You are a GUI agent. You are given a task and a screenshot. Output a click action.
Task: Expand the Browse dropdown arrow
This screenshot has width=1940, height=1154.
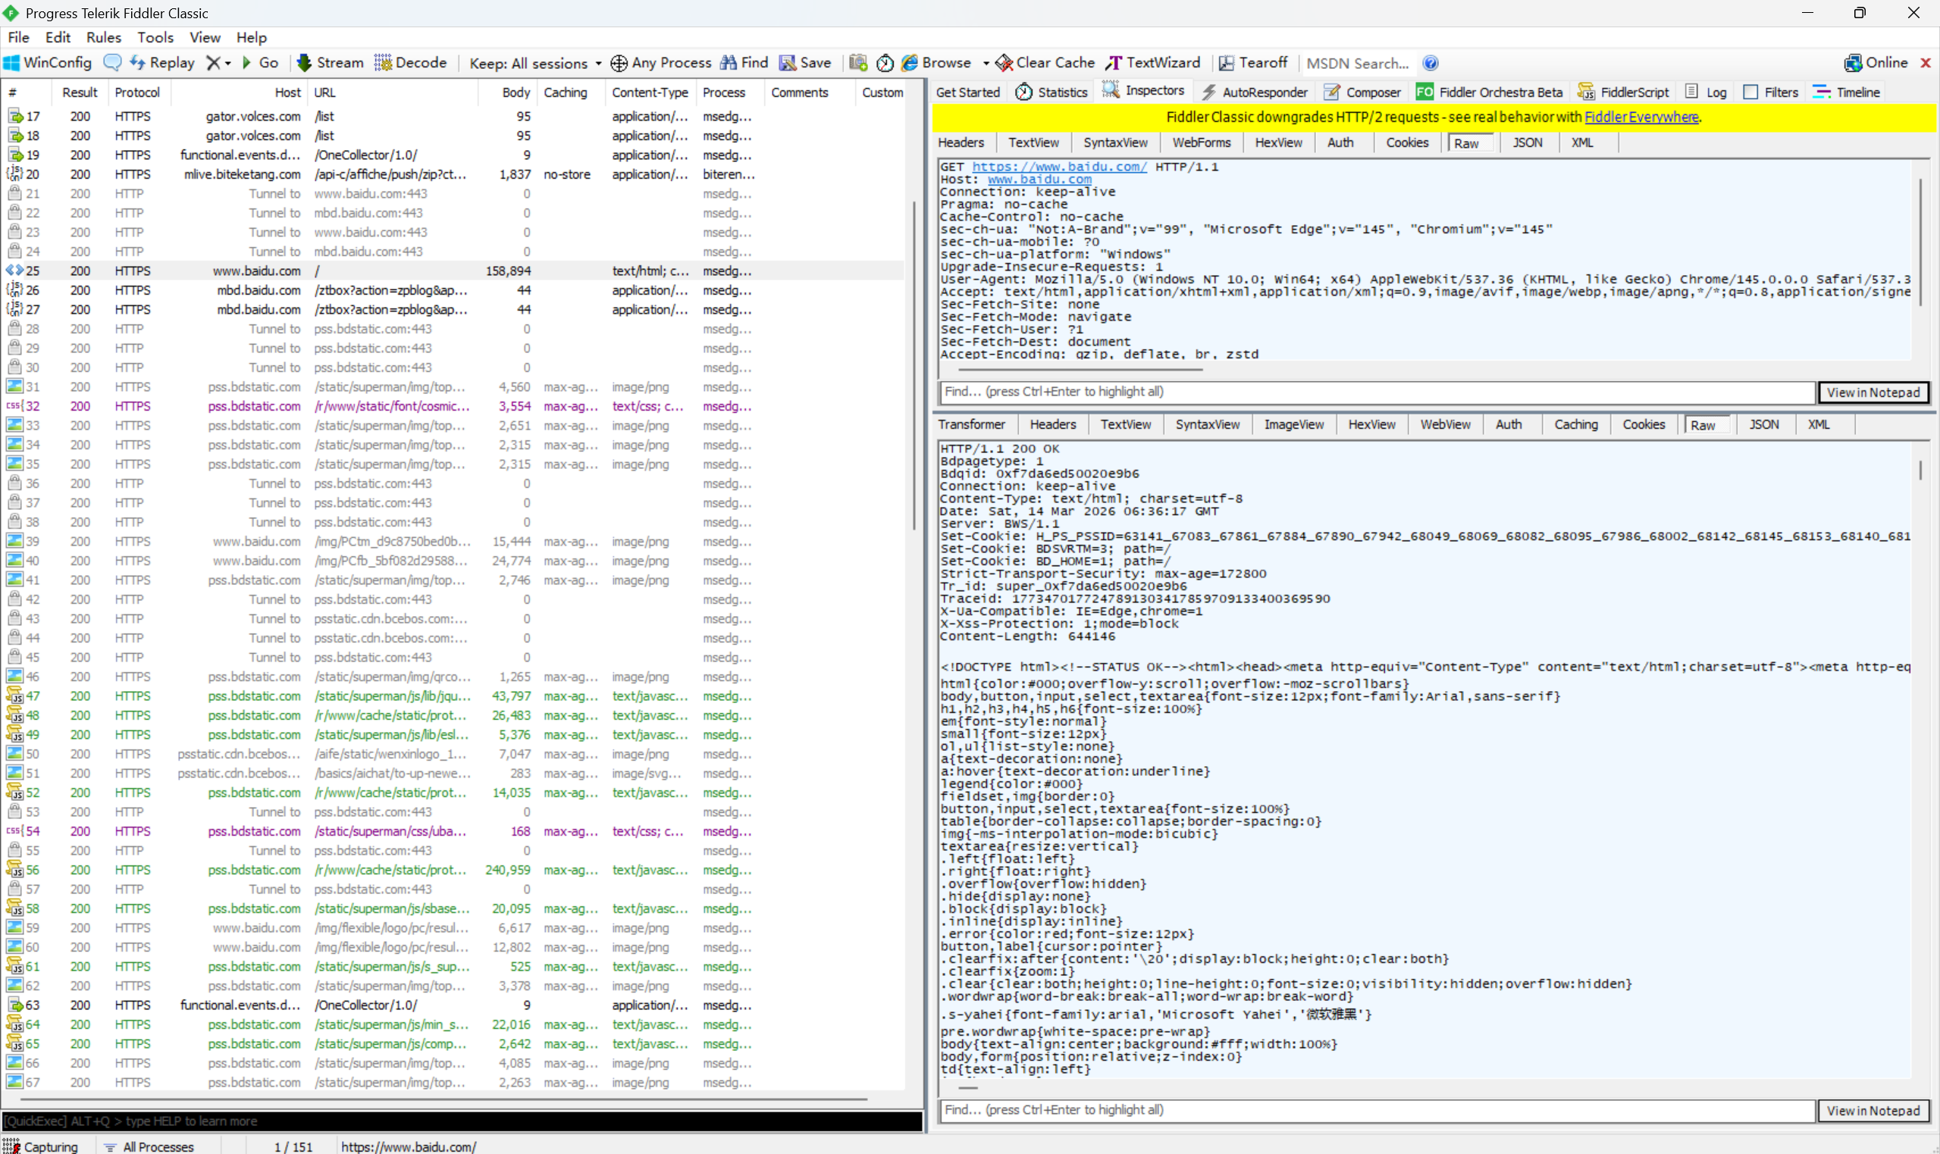pyautogui.click(x=986, y=63)
